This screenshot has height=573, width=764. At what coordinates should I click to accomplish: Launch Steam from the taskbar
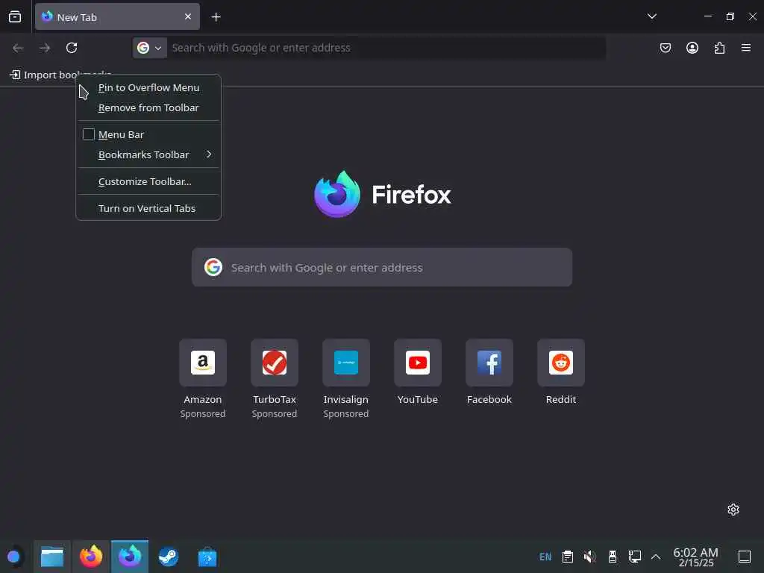click(169, 557)
